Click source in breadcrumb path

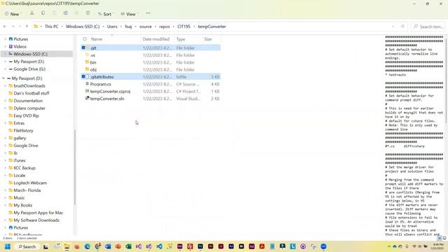[x=146, y=27]
